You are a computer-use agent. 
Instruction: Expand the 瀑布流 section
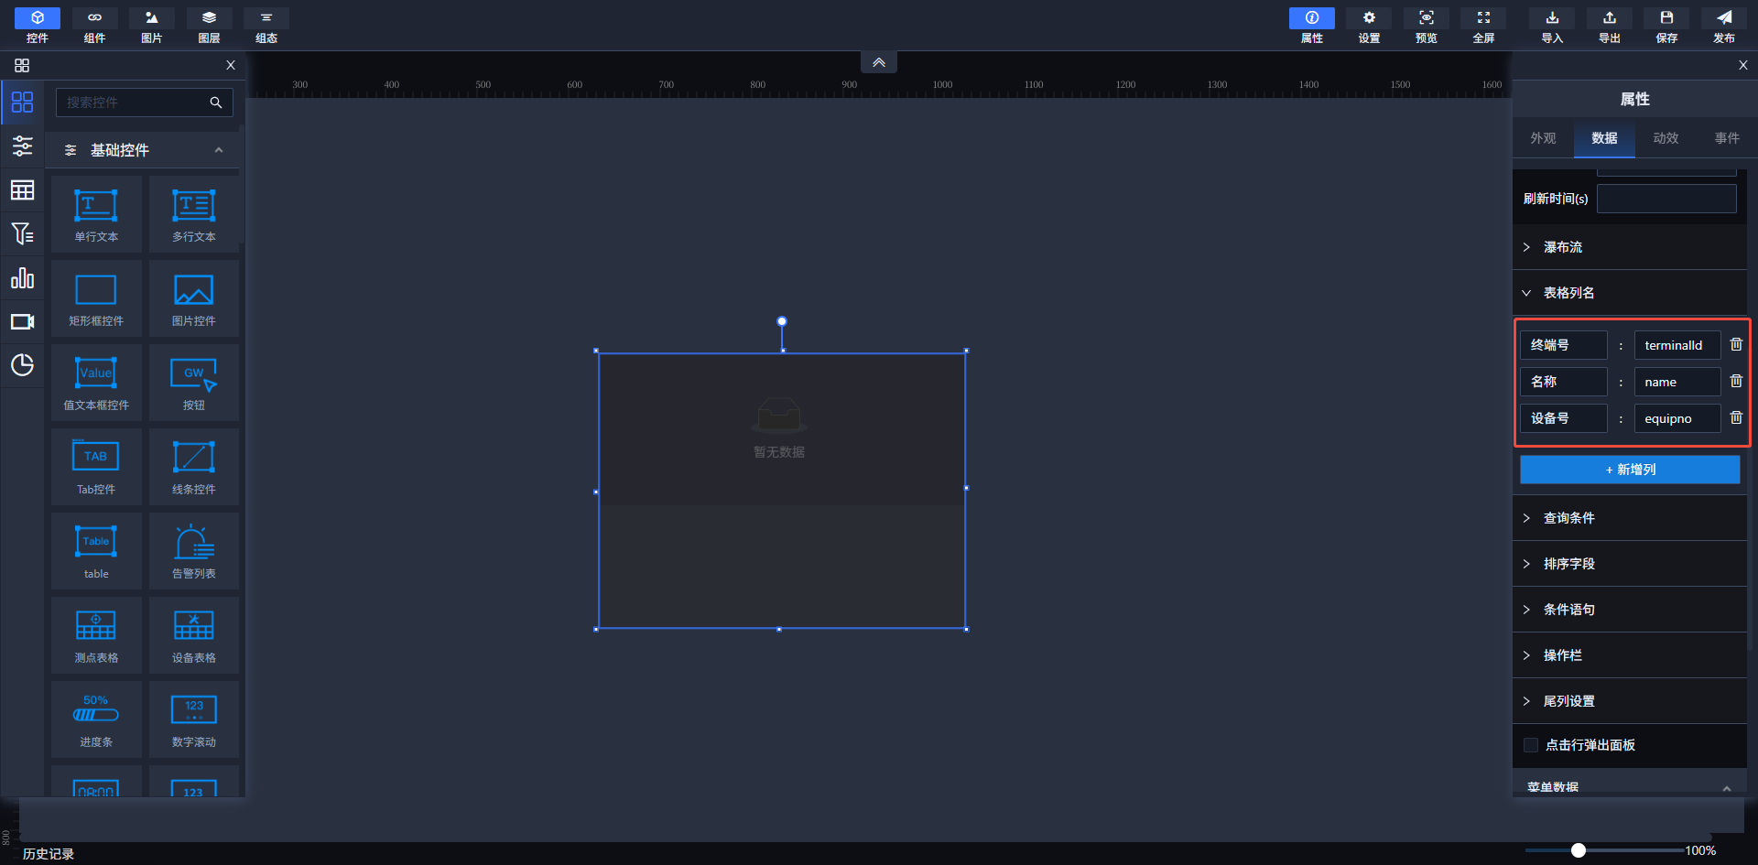pyautogui.click(x=1562, y=247)
